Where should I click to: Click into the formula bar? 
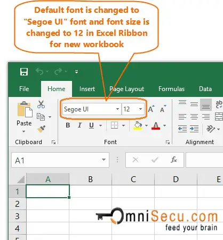coord(204,160)
